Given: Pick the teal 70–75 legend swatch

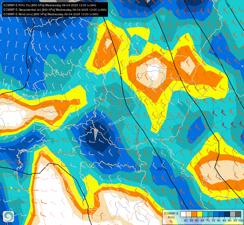Looking at the screenshot, I should [211, 214].
